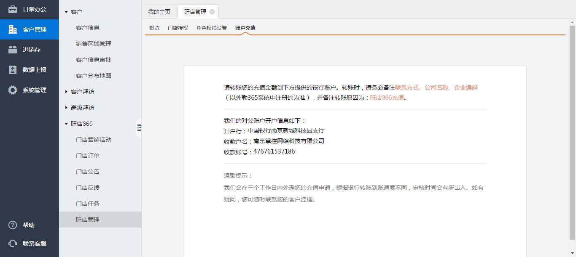The width and height of the screenshot is (576, 257).
Task: Select 门店营销活动 menu entry
Action: (94, 140)
